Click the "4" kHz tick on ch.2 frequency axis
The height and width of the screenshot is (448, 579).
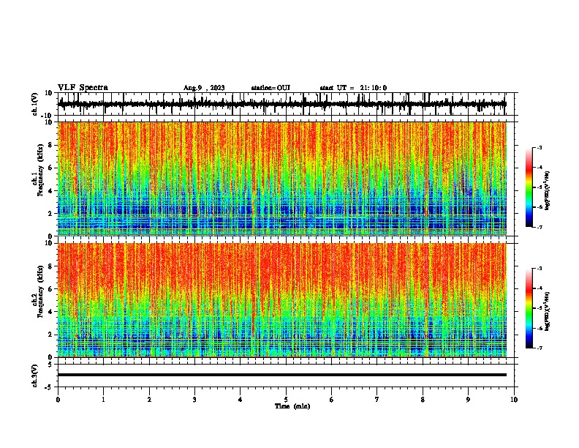pyautogui.click(x=50, y=312)
